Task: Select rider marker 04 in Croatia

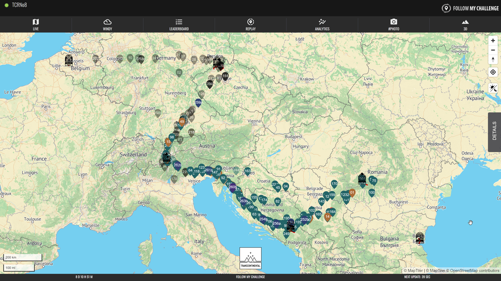Action: click(x=286, y=187)
